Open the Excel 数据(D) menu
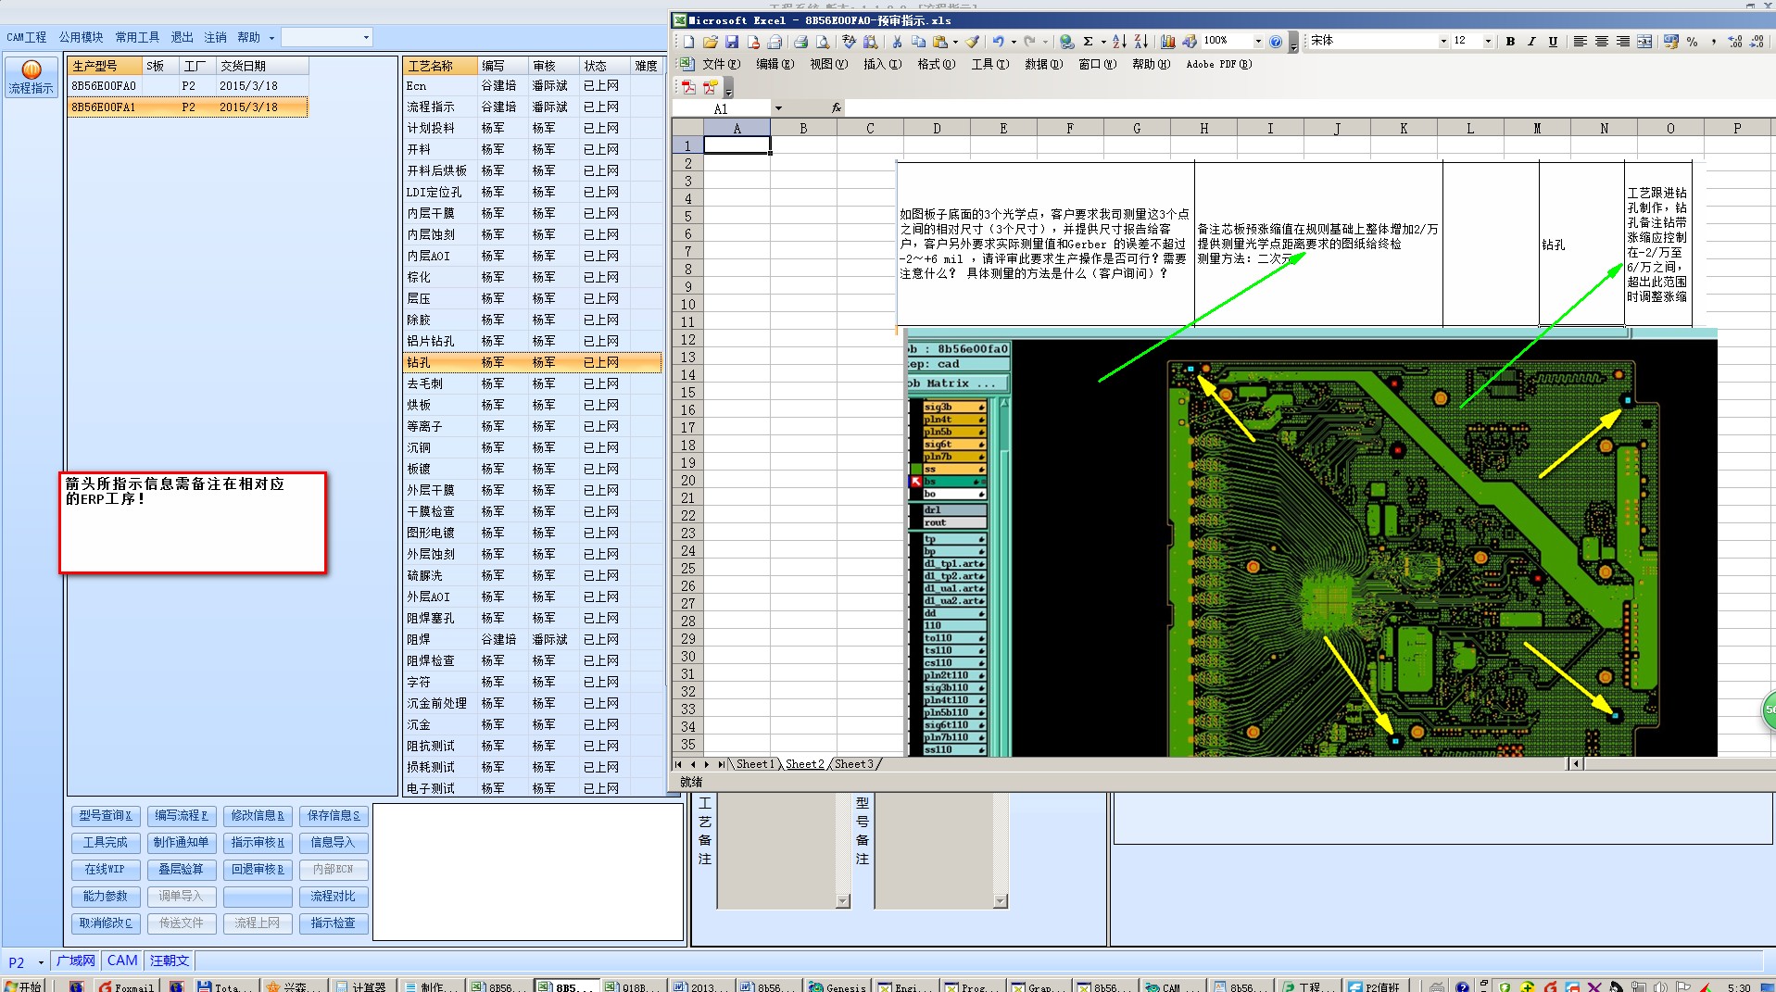 click(x=1043, y=64)
